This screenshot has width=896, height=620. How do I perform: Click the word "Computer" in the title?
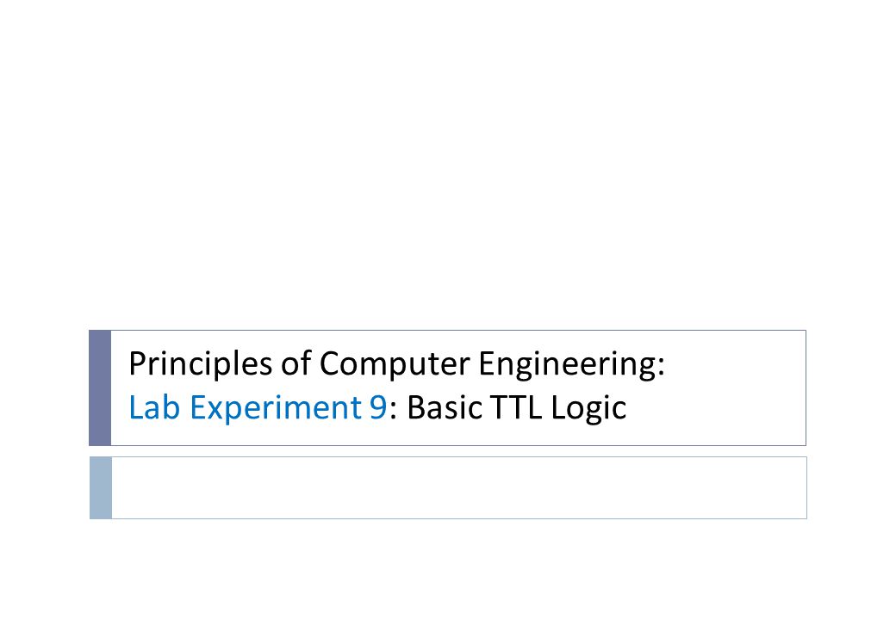click(x=395, y=363)
